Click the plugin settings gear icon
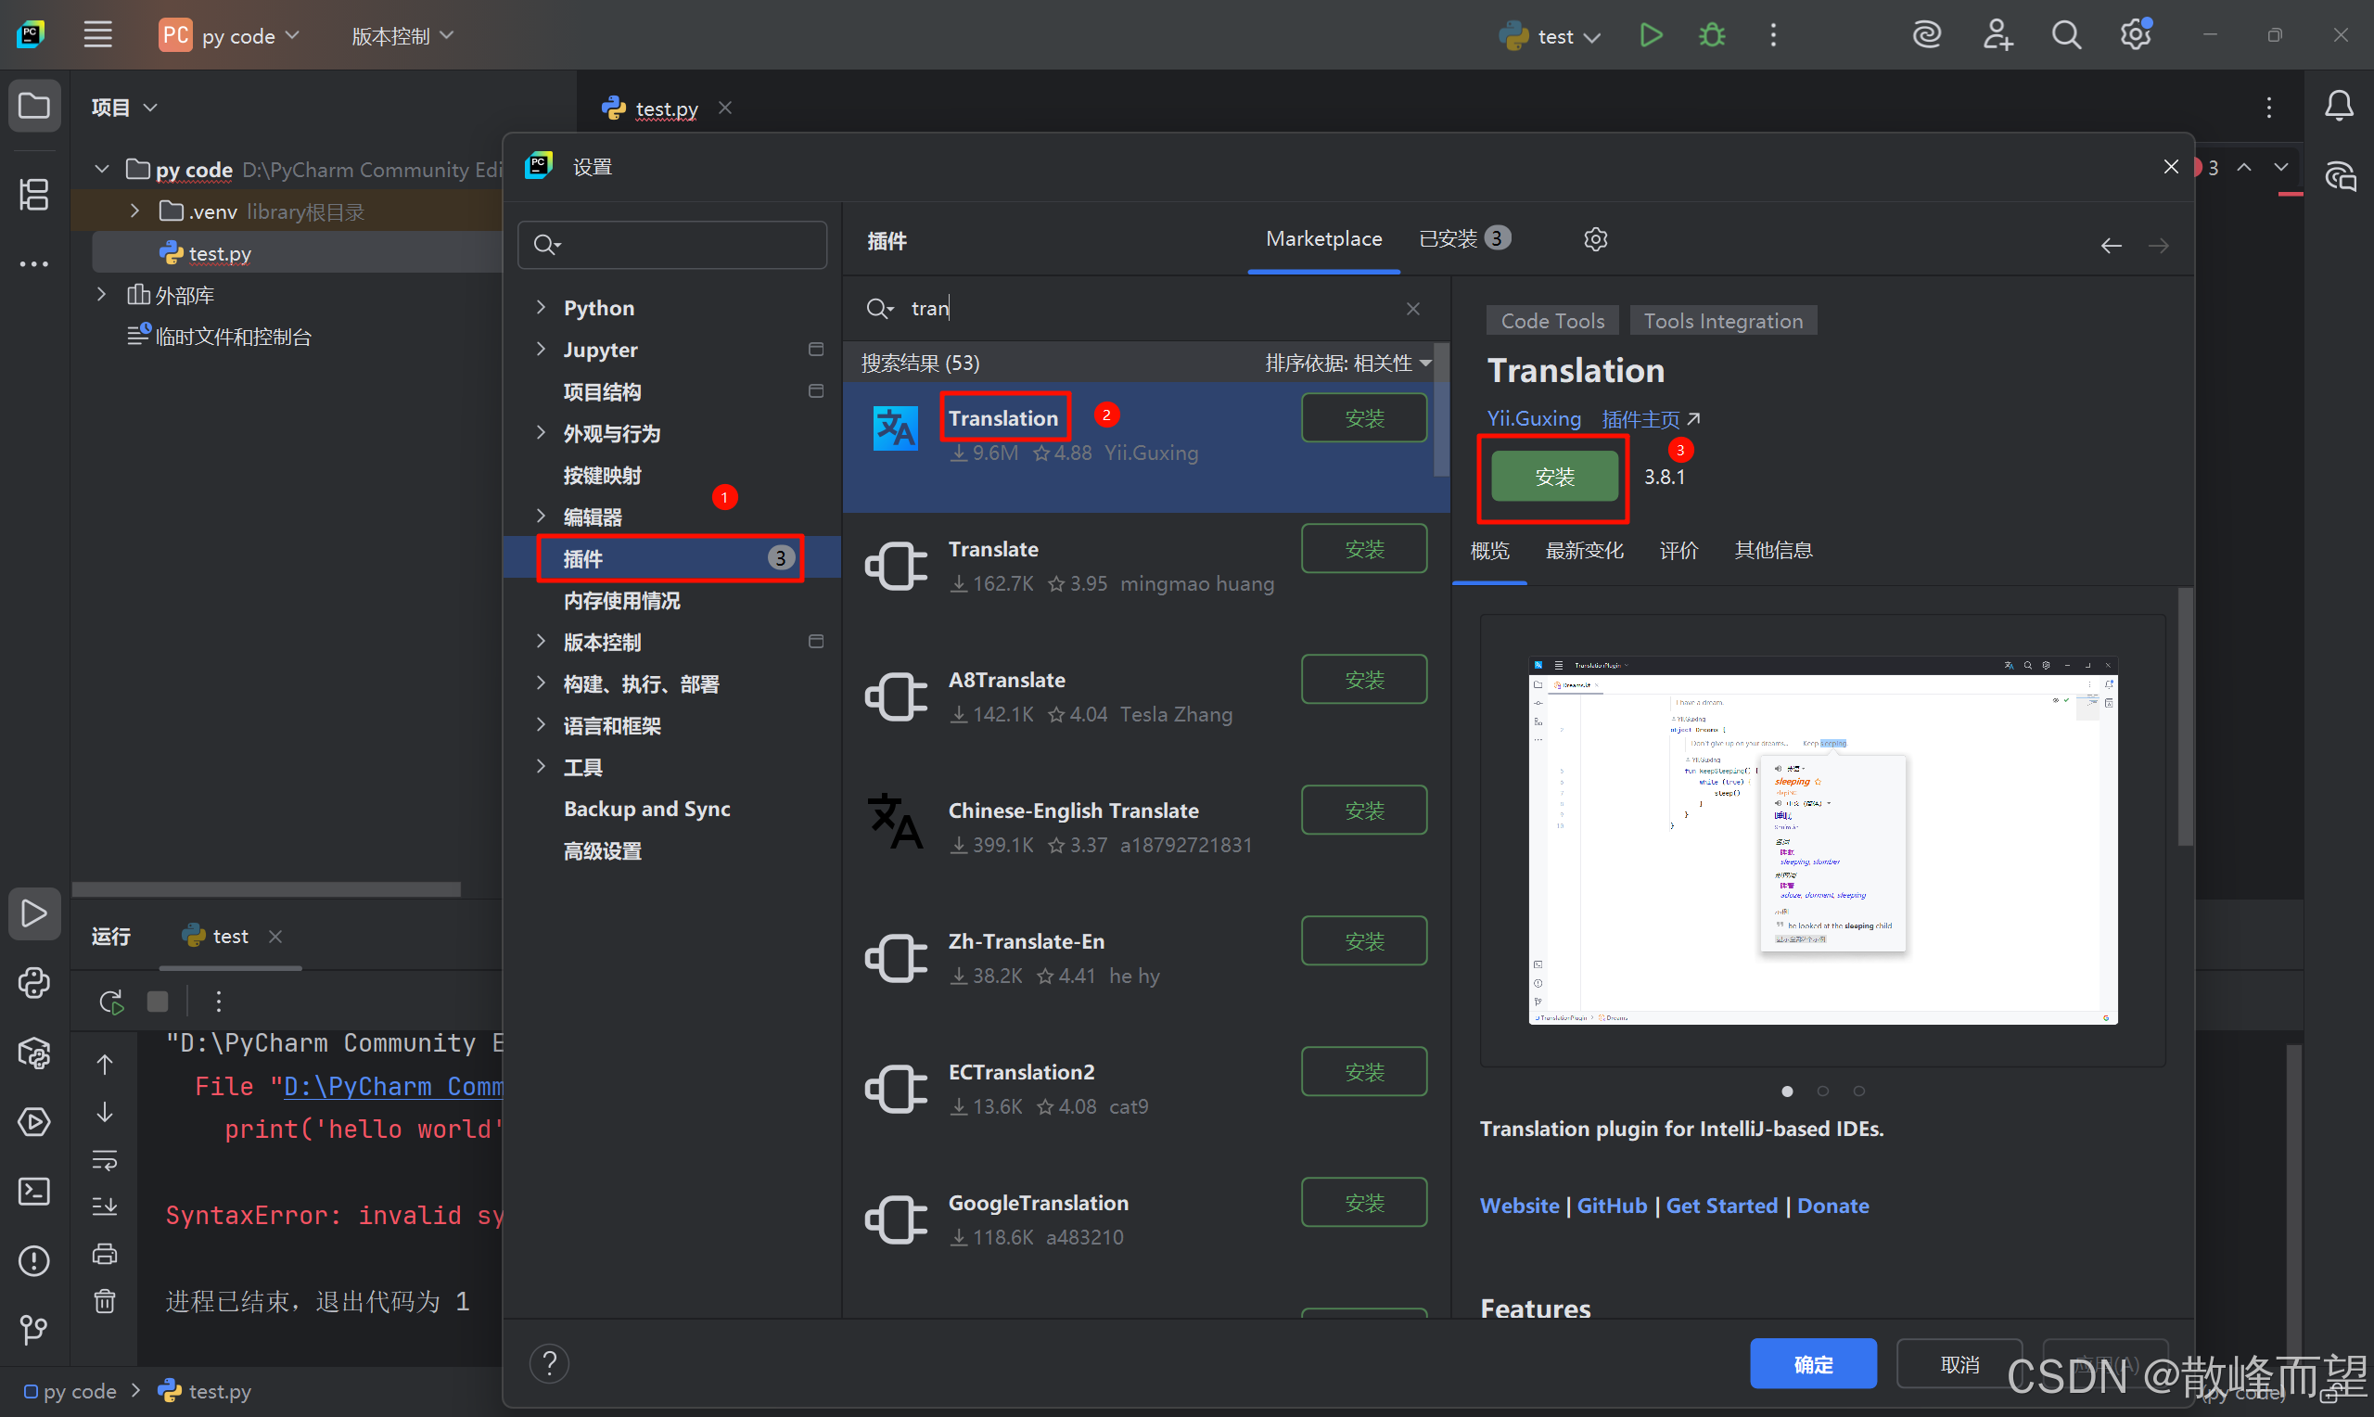 coord(1595,238)
